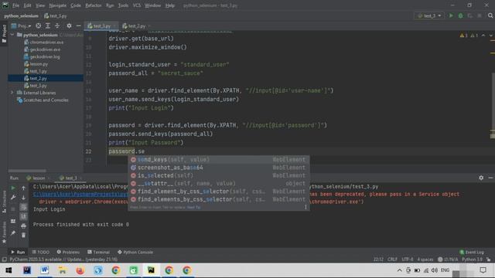Open completion popup options (three dots)
This screenshot has height=278, width=495.
point(306,207)
